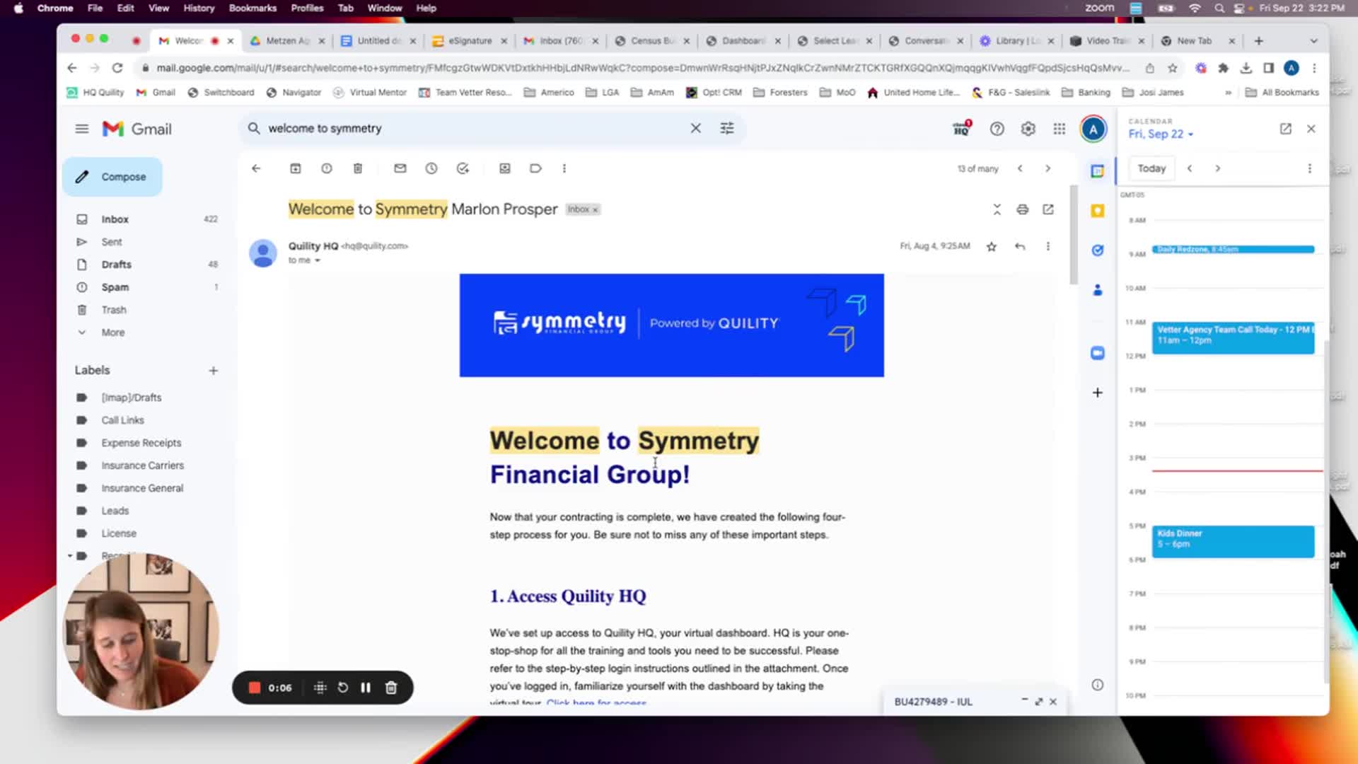Restart the screen recording

343,688
